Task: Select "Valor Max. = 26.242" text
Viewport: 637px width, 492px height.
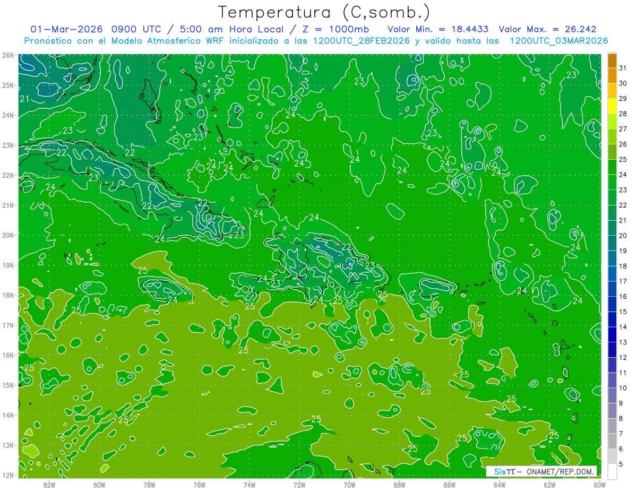Action: [x=548, y=29]
